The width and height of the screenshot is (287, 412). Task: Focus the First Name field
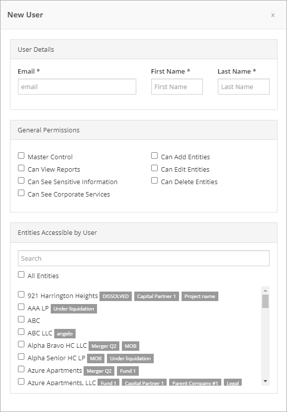(x=177, y=87)
